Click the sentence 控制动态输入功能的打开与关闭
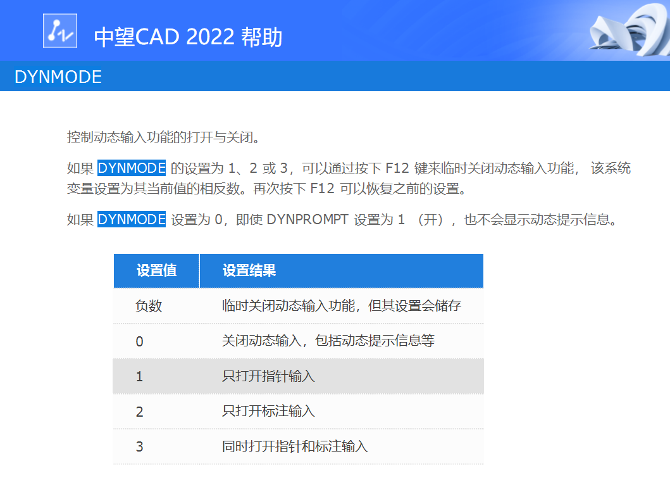This screenshot has height=487, width=670. [163, 137]
